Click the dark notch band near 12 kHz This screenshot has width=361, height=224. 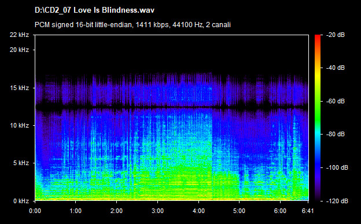click(172, 107)
